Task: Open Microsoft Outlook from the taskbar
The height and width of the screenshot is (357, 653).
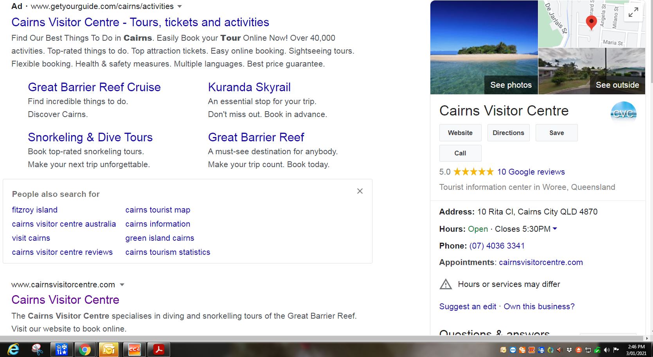Action: [109, 350]
